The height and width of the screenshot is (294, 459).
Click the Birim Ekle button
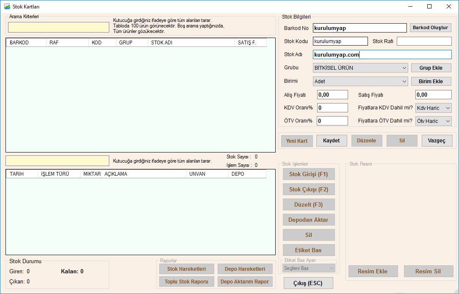[x=431, y=82]
